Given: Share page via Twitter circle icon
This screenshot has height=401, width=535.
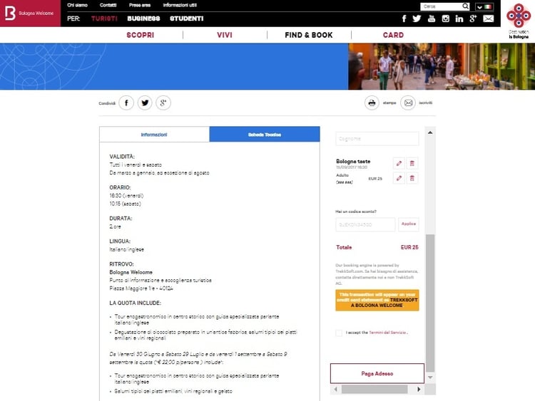Looking at the screenshot, I should (145, 103).
